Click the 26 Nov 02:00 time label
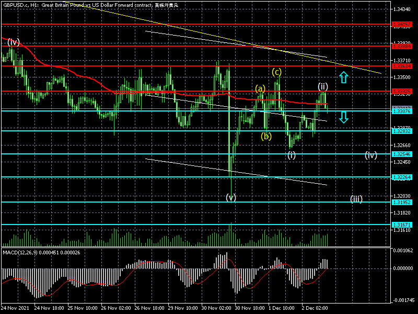 116,308
